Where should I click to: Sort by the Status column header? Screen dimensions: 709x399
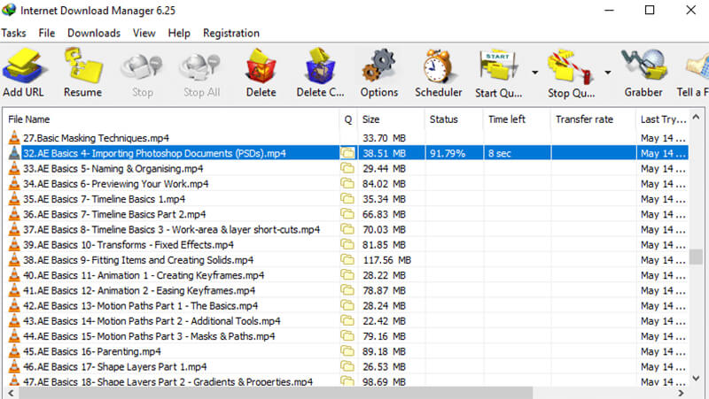(454, 119)
